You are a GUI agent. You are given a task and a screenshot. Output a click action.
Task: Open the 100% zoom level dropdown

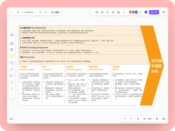pyautogui.click(x=151, y=119)
